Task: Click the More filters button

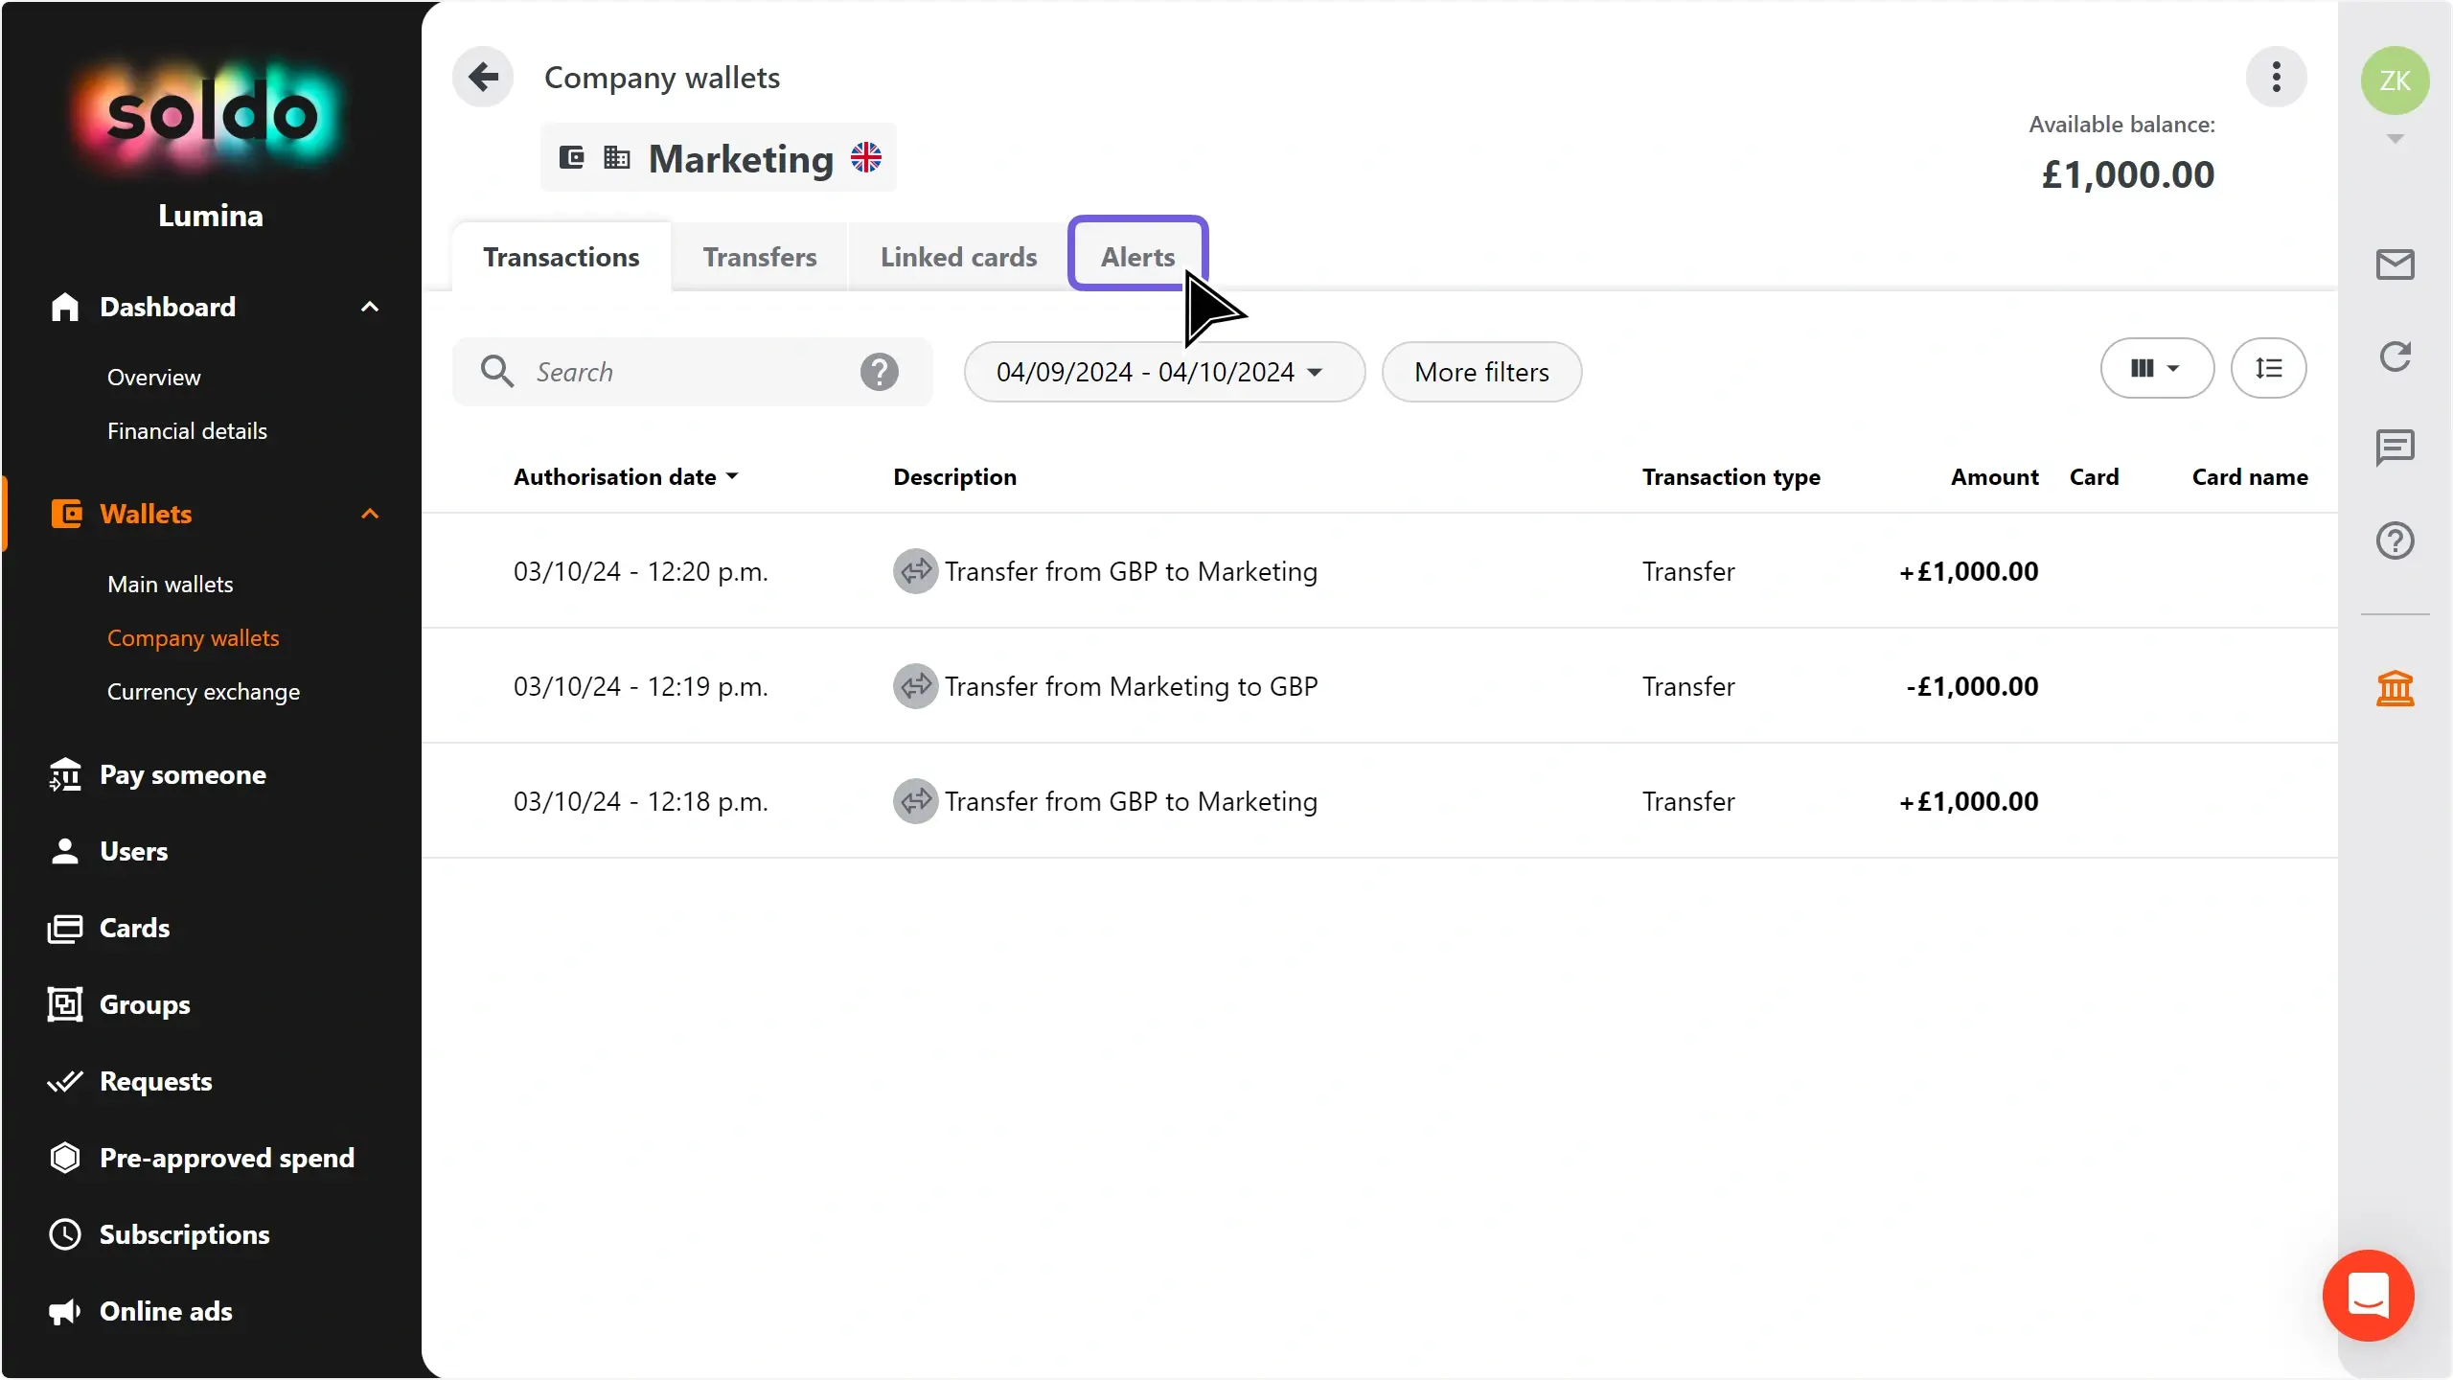Action: point(1481,372)
